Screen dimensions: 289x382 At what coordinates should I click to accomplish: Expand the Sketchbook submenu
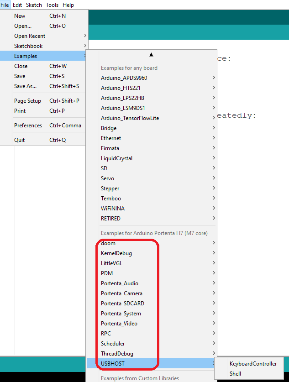coord(44,46)
